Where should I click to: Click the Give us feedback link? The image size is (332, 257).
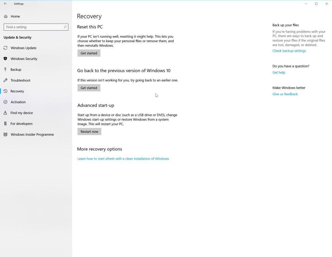coord(285,94)
